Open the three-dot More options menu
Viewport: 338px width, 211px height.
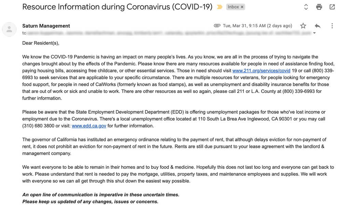pos(332,26)
